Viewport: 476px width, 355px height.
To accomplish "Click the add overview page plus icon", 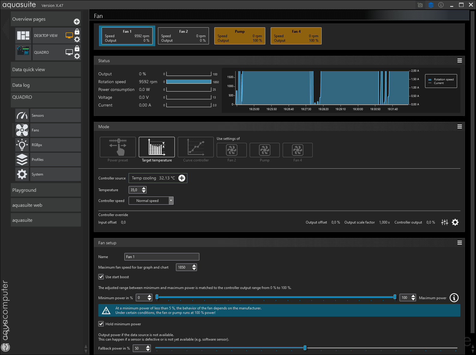I will pos(77,22).
